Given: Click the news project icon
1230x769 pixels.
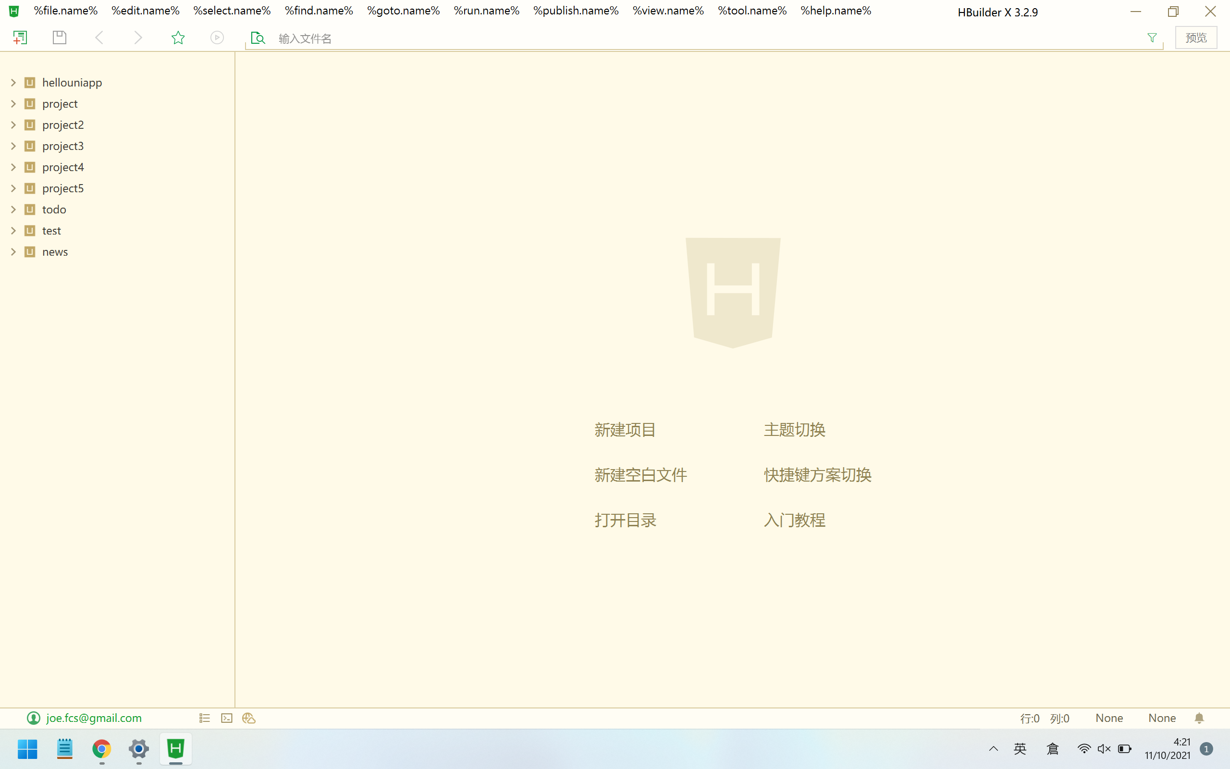Looking at the screenshot, I should tap(30, 252).
